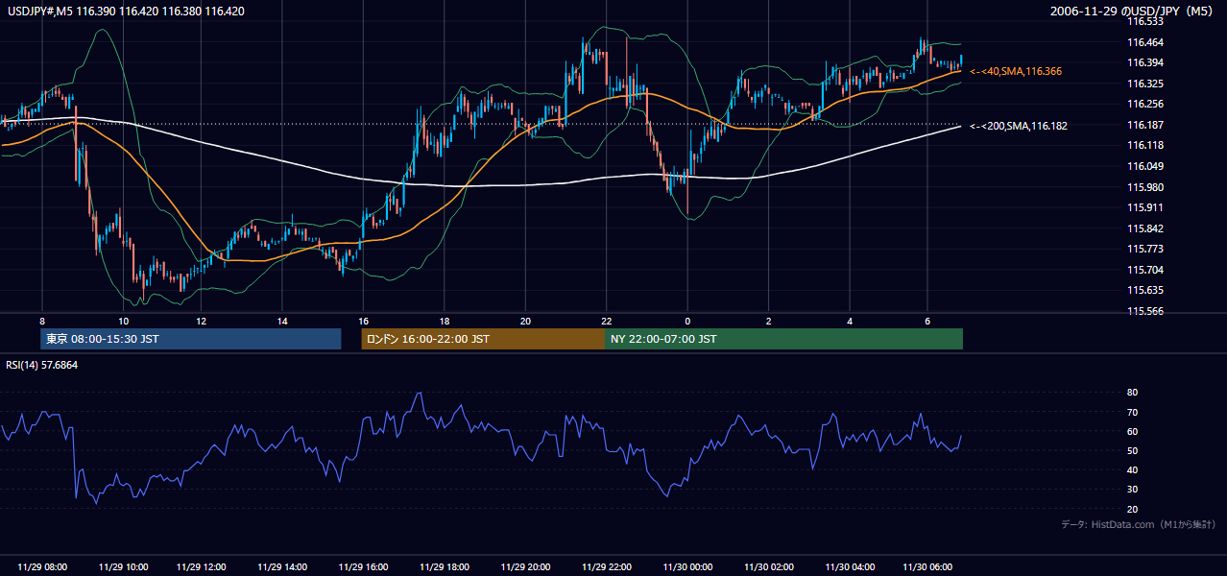Click the price axis value 115.911
The width and height of the screenshot is (1227, 576).
1145,207
